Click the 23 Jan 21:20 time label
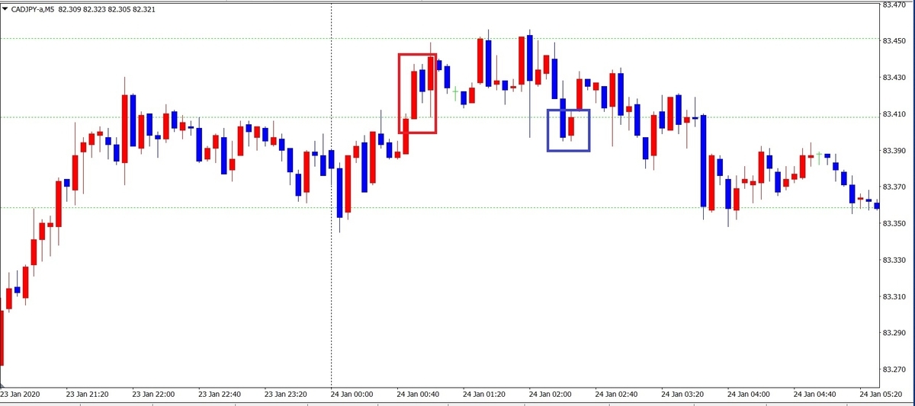Screen dimensions: 915x406 (87, 395)
